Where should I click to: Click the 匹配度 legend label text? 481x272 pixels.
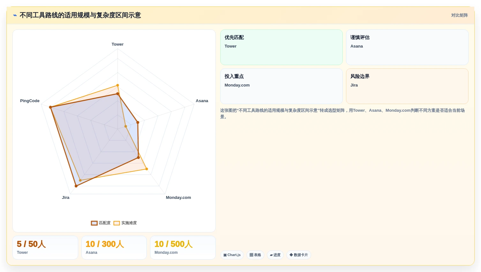(105, 223)
